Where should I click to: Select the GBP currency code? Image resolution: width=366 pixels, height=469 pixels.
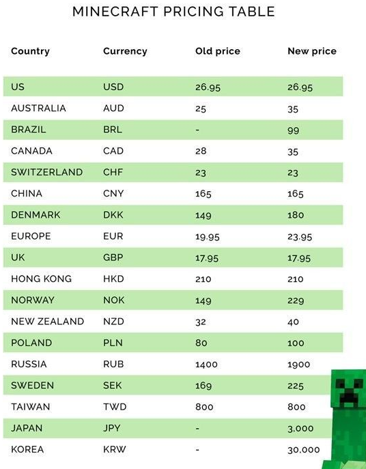coord(113,257)
